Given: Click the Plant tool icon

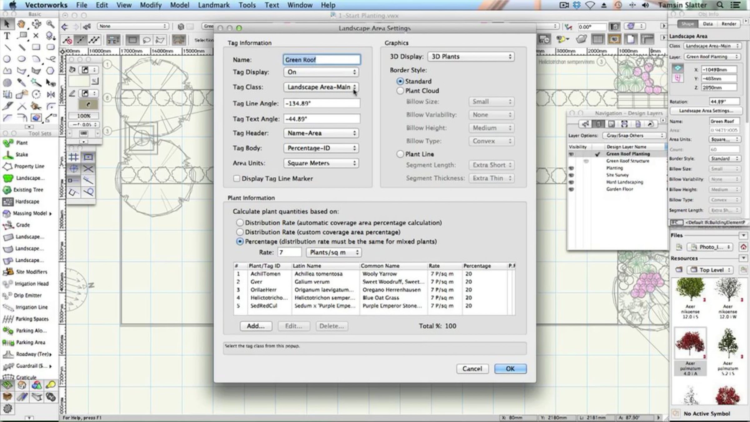Looking at the screenshot, I should (8, 143).
